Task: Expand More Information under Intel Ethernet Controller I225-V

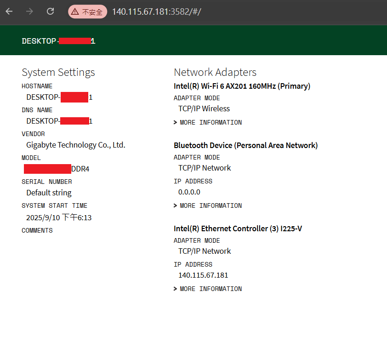Action: 208,289
